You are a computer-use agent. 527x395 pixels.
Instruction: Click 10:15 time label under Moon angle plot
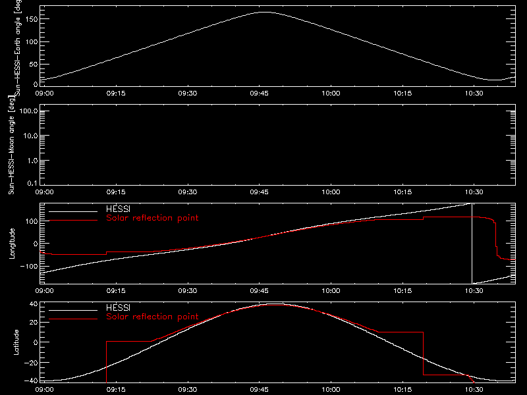[402, 192]
